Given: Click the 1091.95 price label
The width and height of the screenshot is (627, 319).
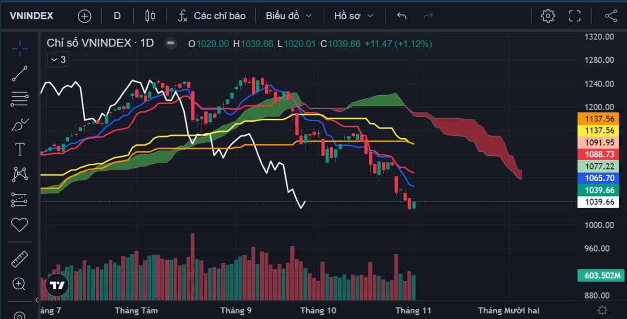Looking at the screenshot, I should point(598,142).
